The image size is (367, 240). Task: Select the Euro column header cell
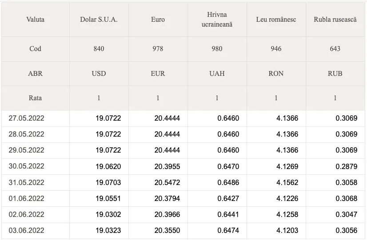click(158, 20)
